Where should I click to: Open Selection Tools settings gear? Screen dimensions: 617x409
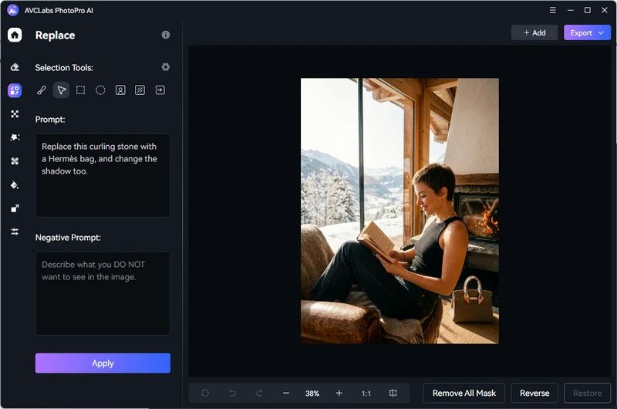[x=166, y=67]
